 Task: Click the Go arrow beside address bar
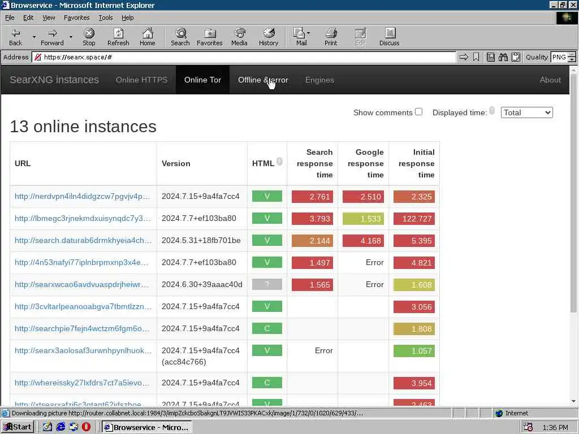pos(464,57)
